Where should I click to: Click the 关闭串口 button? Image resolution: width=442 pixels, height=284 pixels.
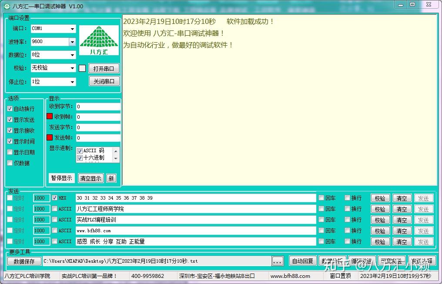(104, 81)
